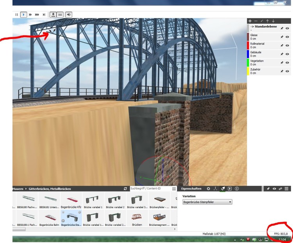The image size is (293, 243).
Task: Move selected layer up with arrow
Action: click(x=268, y=21)
